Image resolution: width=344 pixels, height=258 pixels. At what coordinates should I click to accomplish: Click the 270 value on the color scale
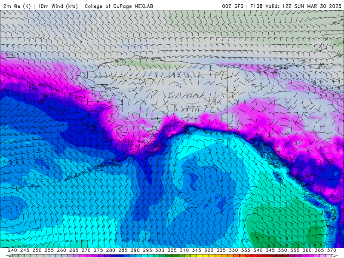86,250
